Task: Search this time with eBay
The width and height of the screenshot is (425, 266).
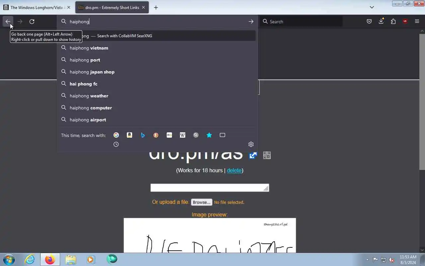Action: click(169, 135)
